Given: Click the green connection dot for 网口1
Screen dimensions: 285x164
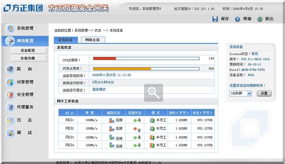Looking at the screenshot, I should pyautogui.click(x=135, y=120).
